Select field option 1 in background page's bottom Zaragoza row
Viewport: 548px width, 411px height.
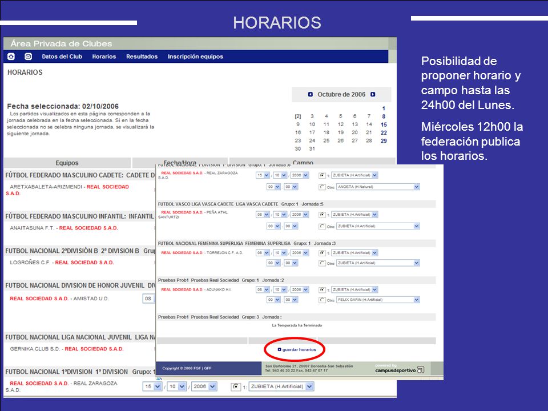point(236,386)
